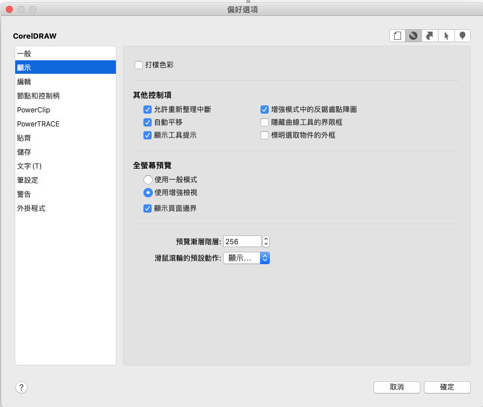
Task: Click the 預覽漸層階層 value field 256
Action: click(x=242, y=241)
